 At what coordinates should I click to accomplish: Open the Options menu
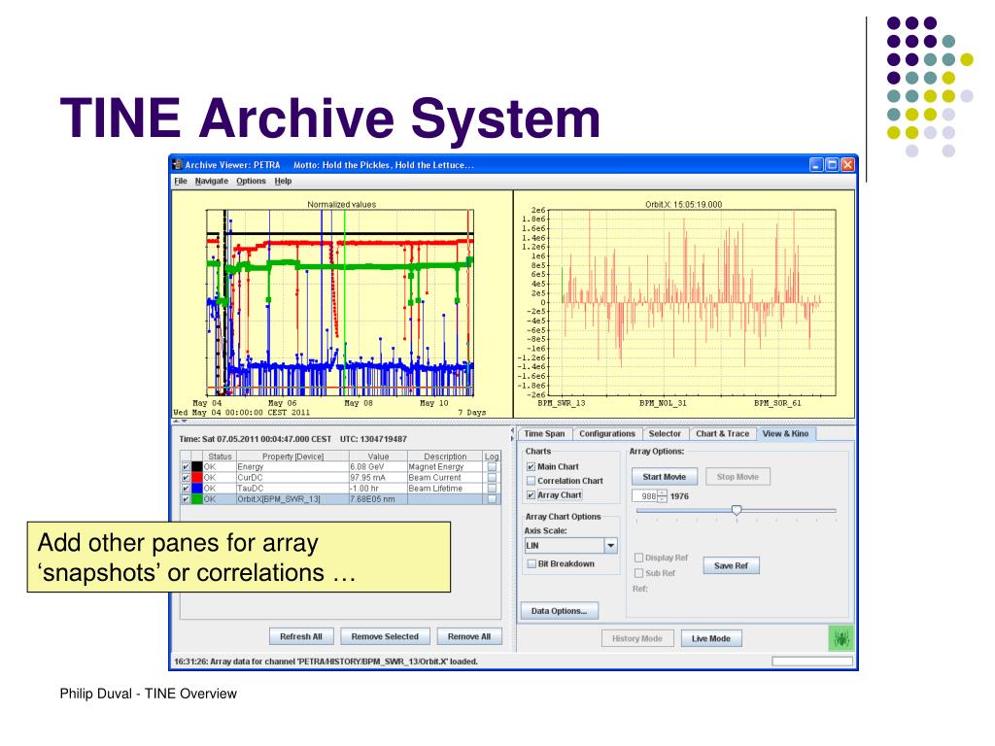(x=252, y=181)
